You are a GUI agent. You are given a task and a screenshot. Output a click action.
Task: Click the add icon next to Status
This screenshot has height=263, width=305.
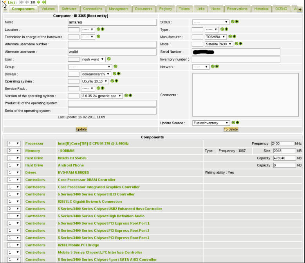pyautogui.click(x=237, y=22)
